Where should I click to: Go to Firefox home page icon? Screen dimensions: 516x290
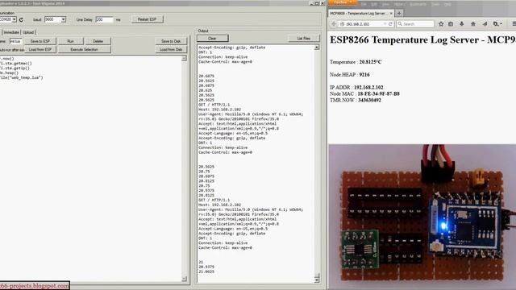point(473,23)
